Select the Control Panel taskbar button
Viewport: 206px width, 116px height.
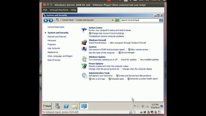pos(84,106)
